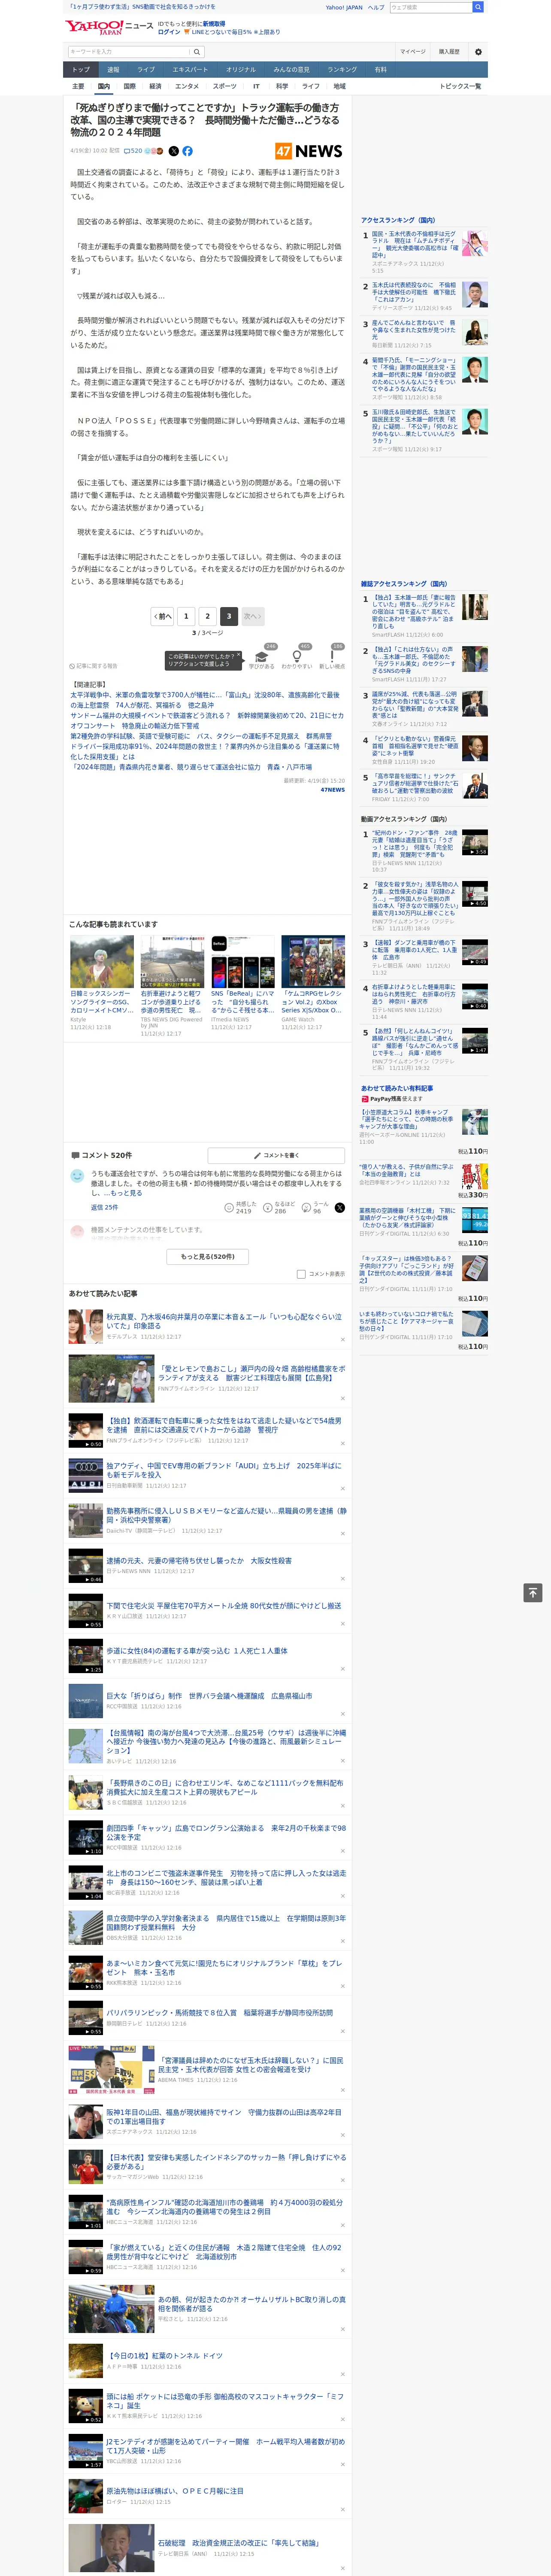The image size is (551, 2576).
Task: Select the みんなの意見 tab
Action: coord(292,70)
